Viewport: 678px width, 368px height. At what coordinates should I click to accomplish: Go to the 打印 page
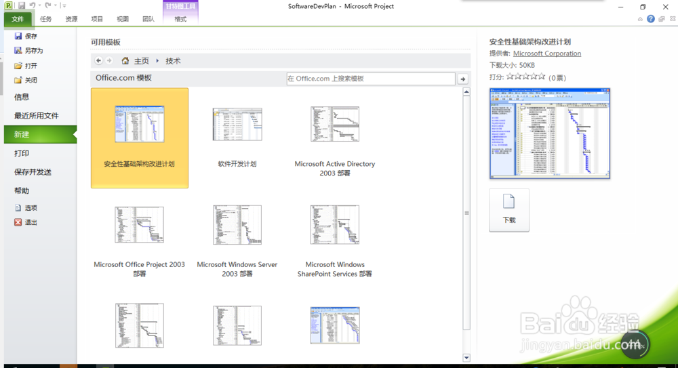click(x=22, y=153)
